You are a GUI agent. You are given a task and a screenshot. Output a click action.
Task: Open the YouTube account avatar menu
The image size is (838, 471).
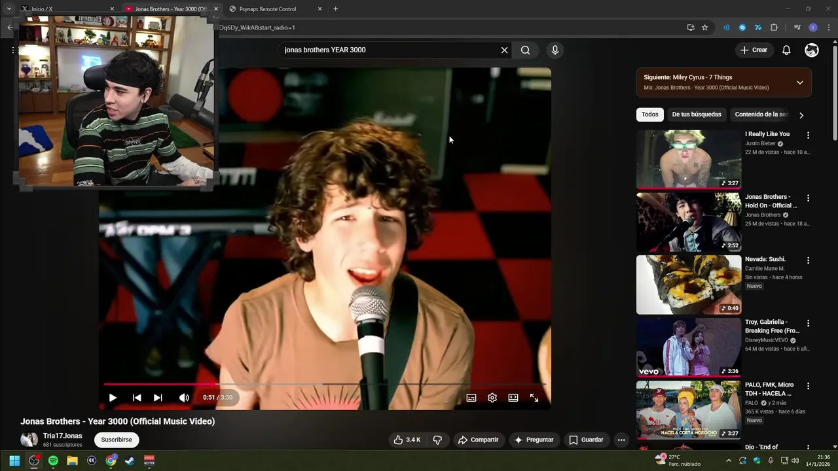point(812,50)
